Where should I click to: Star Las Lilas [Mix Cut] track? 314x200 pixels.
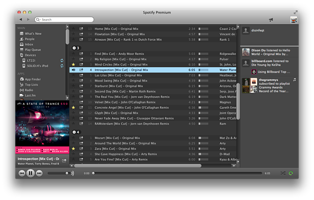74,75
